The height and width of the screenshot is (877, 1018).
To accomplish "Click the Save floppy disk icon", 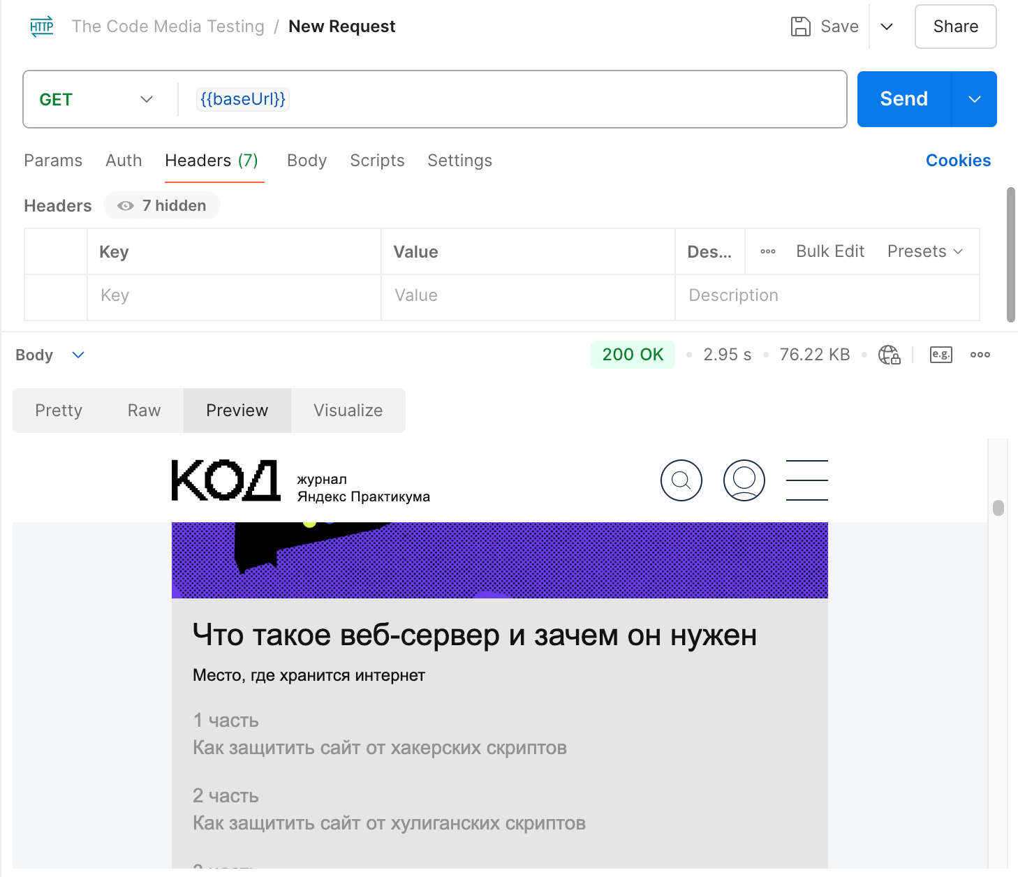I will tap(799, 26).
